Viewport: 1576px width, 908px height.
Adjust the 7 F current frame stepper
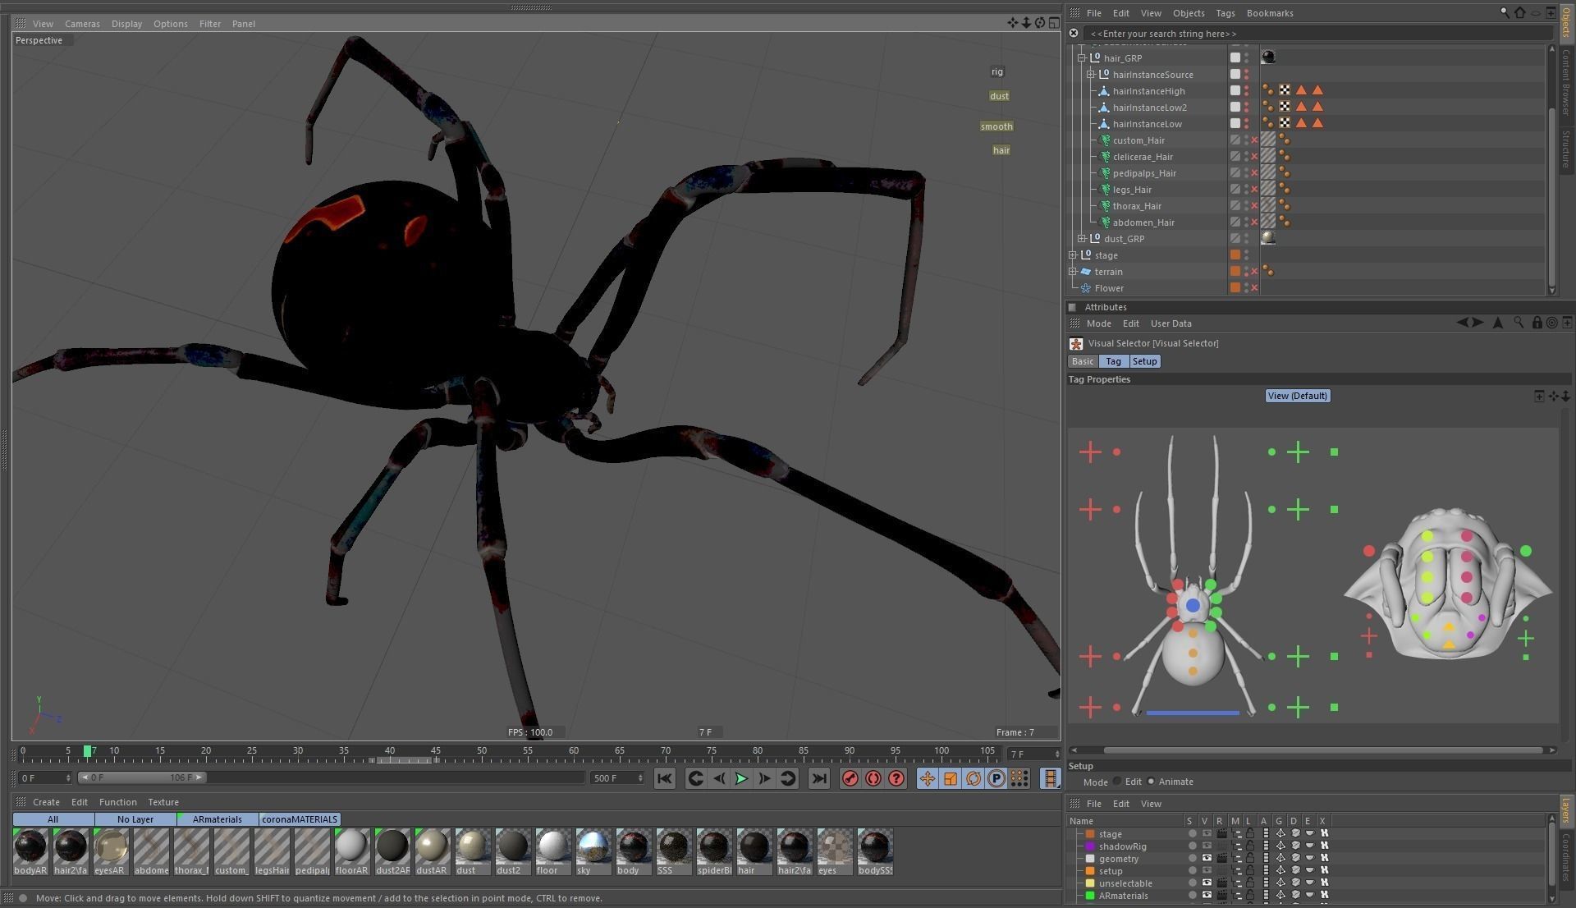[1056, 754]
